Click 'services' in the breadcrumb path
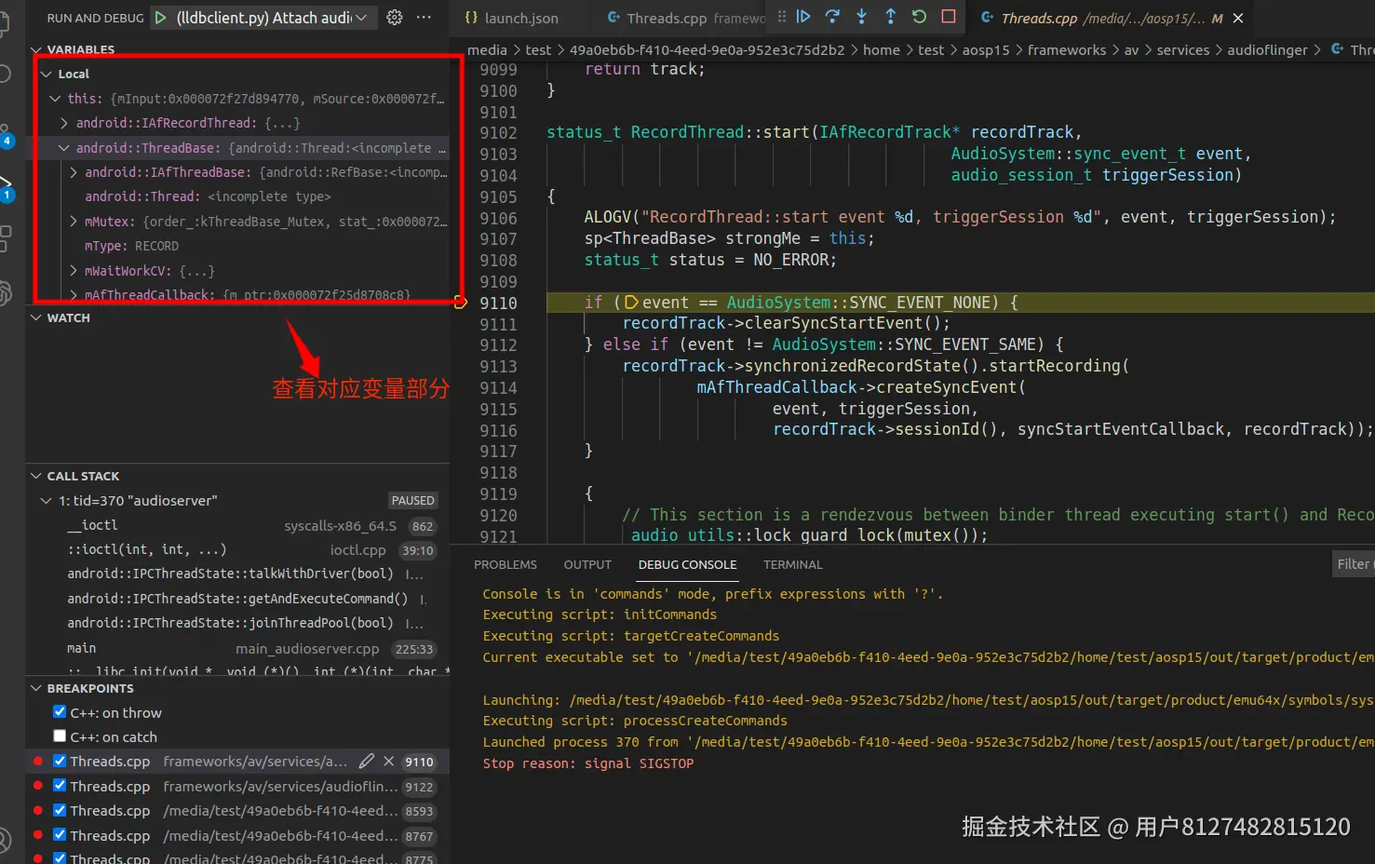Viewport: 1375px width, 864px height. coord(1183,50)
